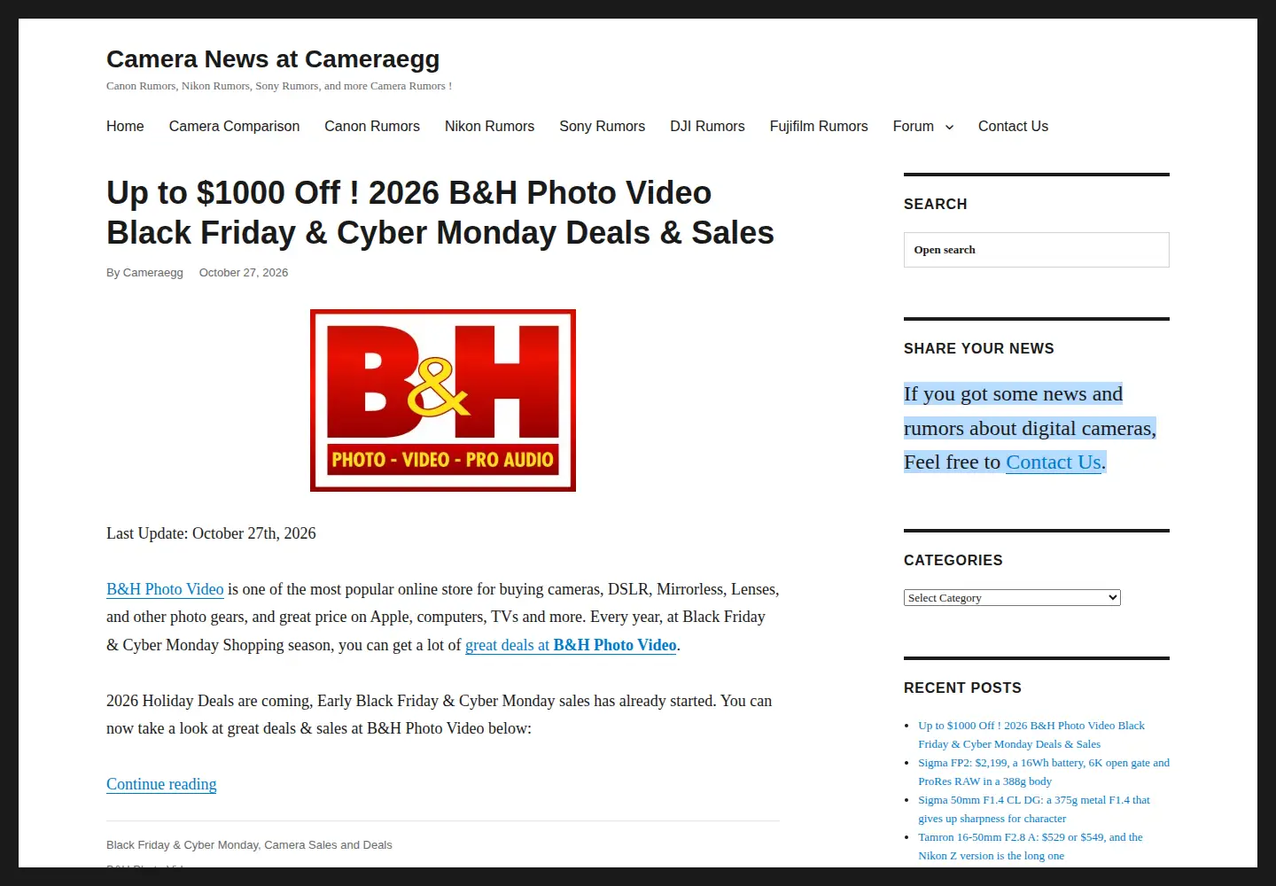Open the Camera News at Cameraegg site title
This screenshot has width=1276, height=886.
(x=273, y=59)
